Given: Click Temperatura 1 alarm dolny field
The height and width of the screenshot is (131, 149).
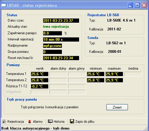Looking at the screenshot, I should click(x=58, y=74).
